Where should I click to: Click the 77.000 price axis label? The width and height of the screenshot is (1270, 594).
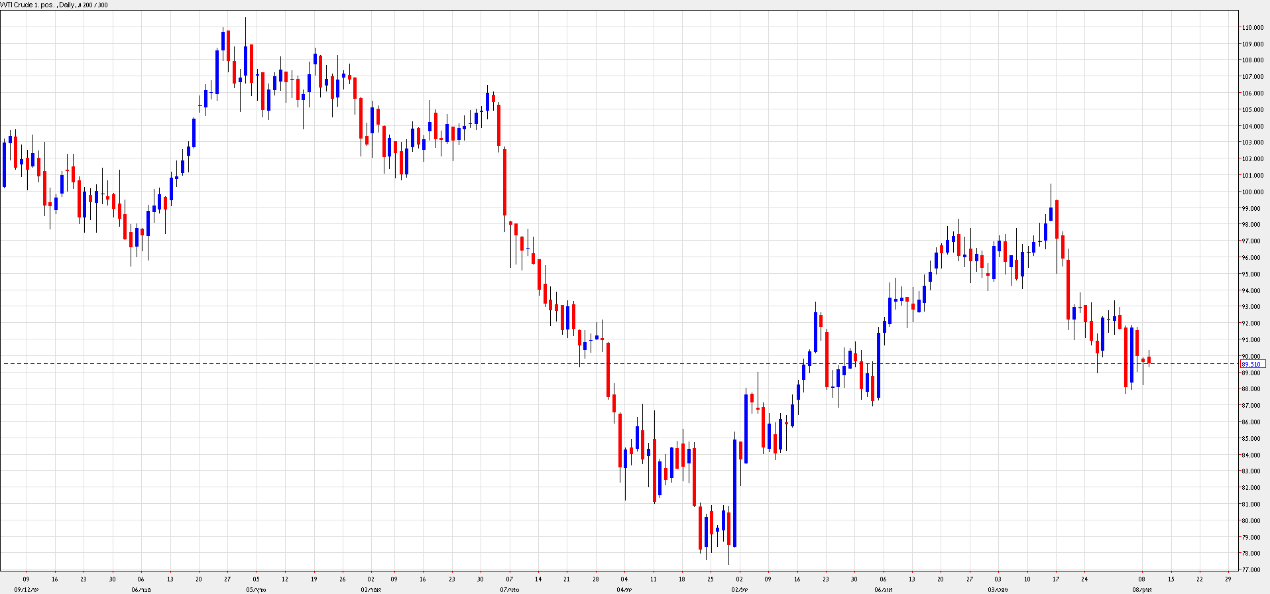1252,570
